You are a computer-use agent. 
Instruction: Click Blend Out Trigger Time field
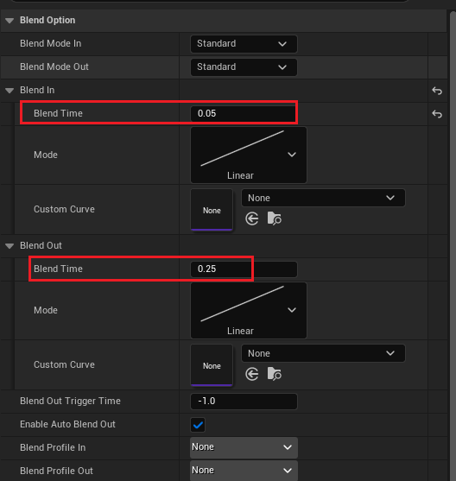(x=244, y=402)
